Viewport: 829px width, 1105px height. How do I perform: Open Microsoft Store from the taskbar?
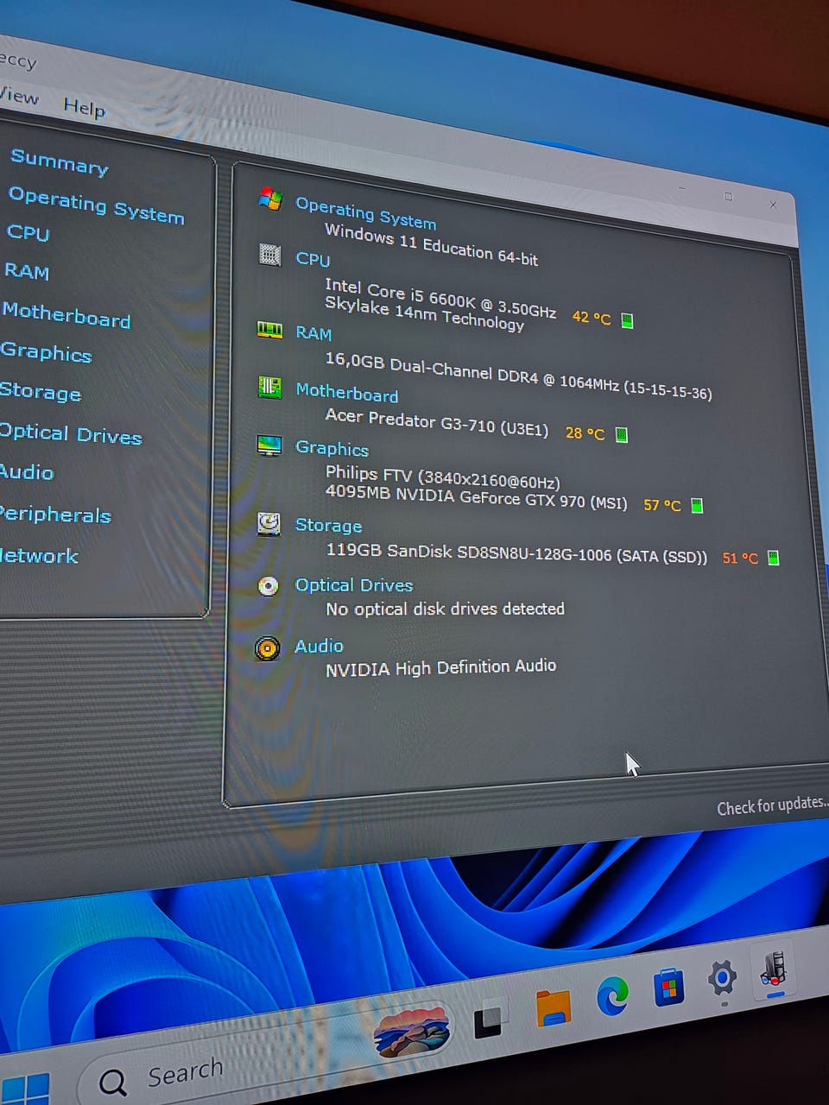[668, 987]
